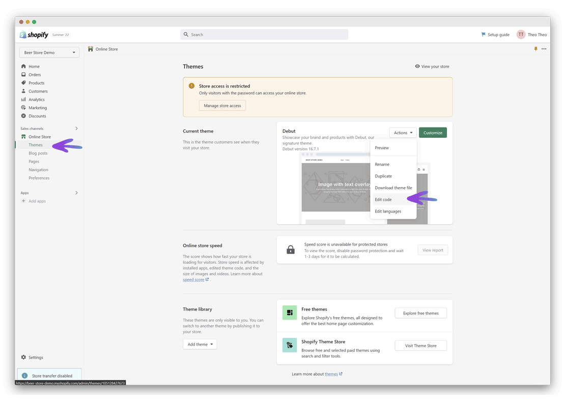Select Edit code from the Actions menu

[384, 199]
